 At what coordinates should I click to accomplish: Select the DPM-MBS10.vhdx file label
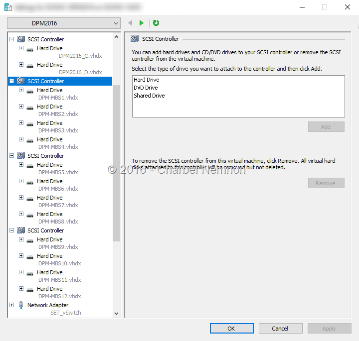59,263
